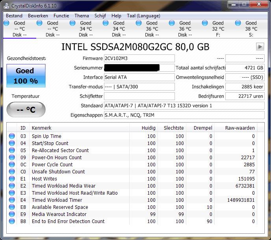
Task: Switch to next disk with arrow button
Action: [x=260, y=47]
